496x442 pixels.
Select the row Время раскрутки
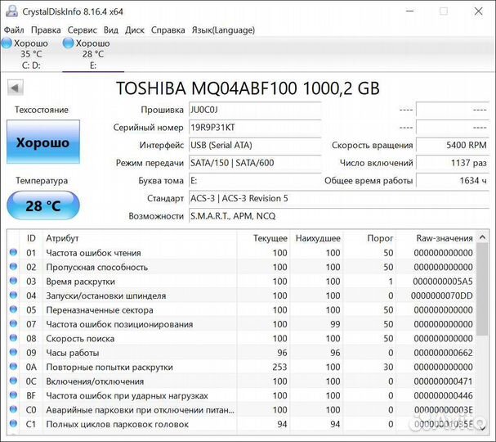click(241, 282)
